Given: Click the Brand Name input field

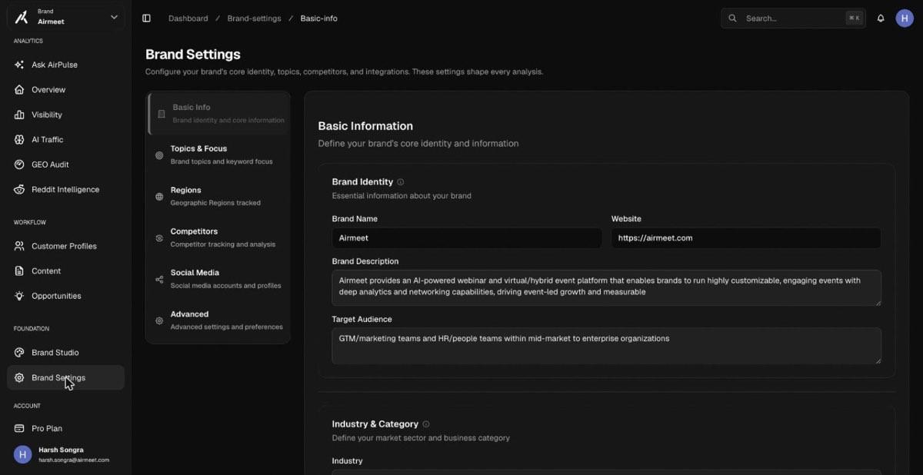Looking at the screenshot, I should [467, 238].
